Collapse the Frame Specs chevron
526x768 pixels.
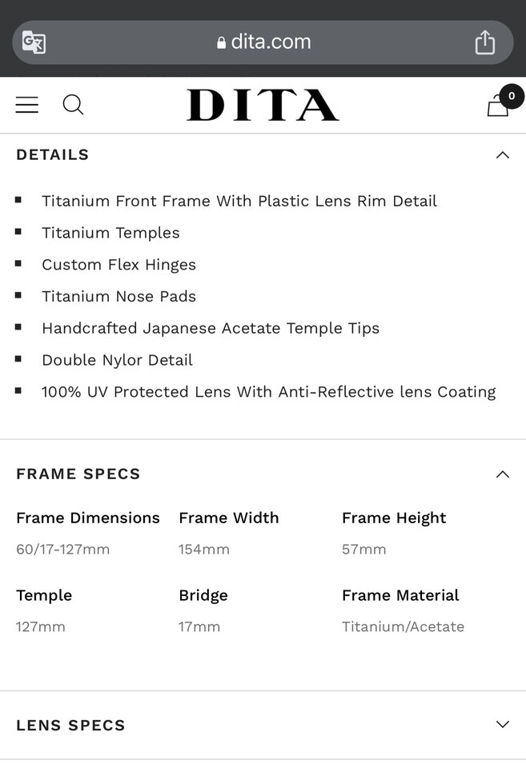pos(503,474)
